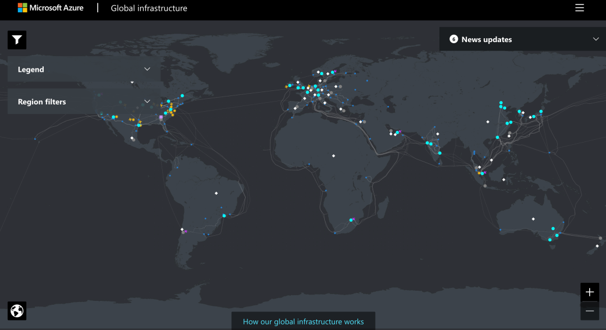This screenshot has width=606, height=330.
Task: Select the South Africa region marker
Action: (351, 220)
